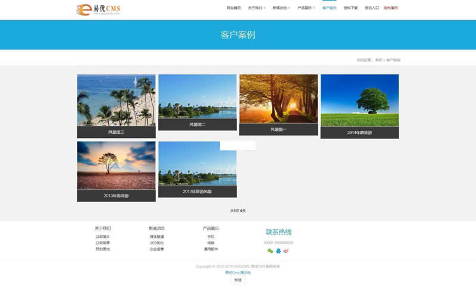Click the Copyright EYOUCMS footer text
The width and height of the screenshot is (476, 292).
coord(237,266)
